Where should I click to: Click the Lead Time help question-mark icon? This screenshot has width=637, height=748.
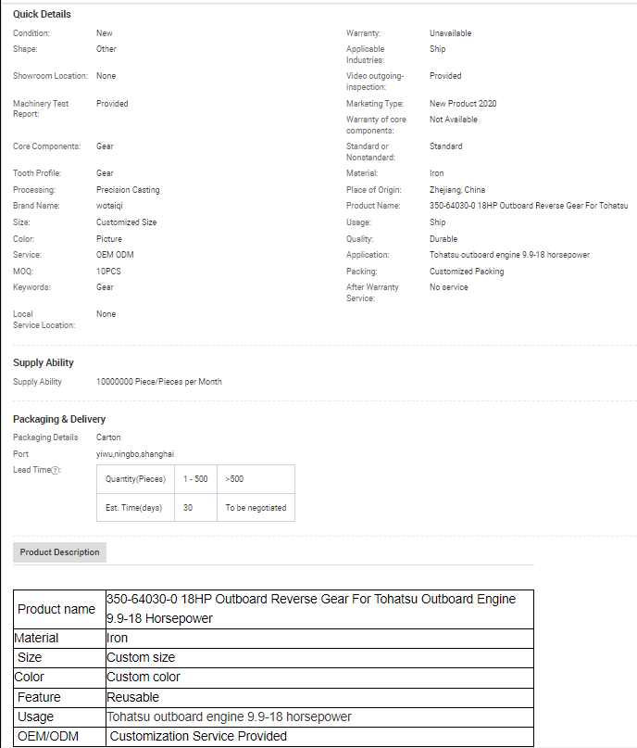[x=55, y=470]
